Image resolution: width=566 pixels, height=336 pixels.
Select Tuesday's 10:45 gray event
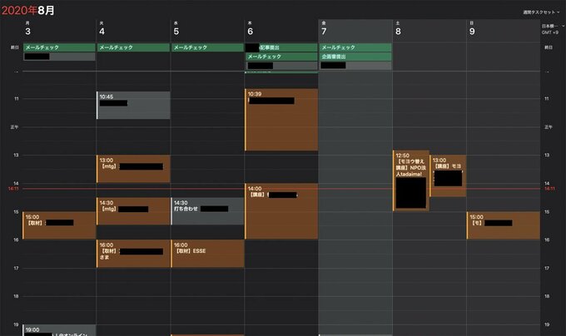coord(133,106)
